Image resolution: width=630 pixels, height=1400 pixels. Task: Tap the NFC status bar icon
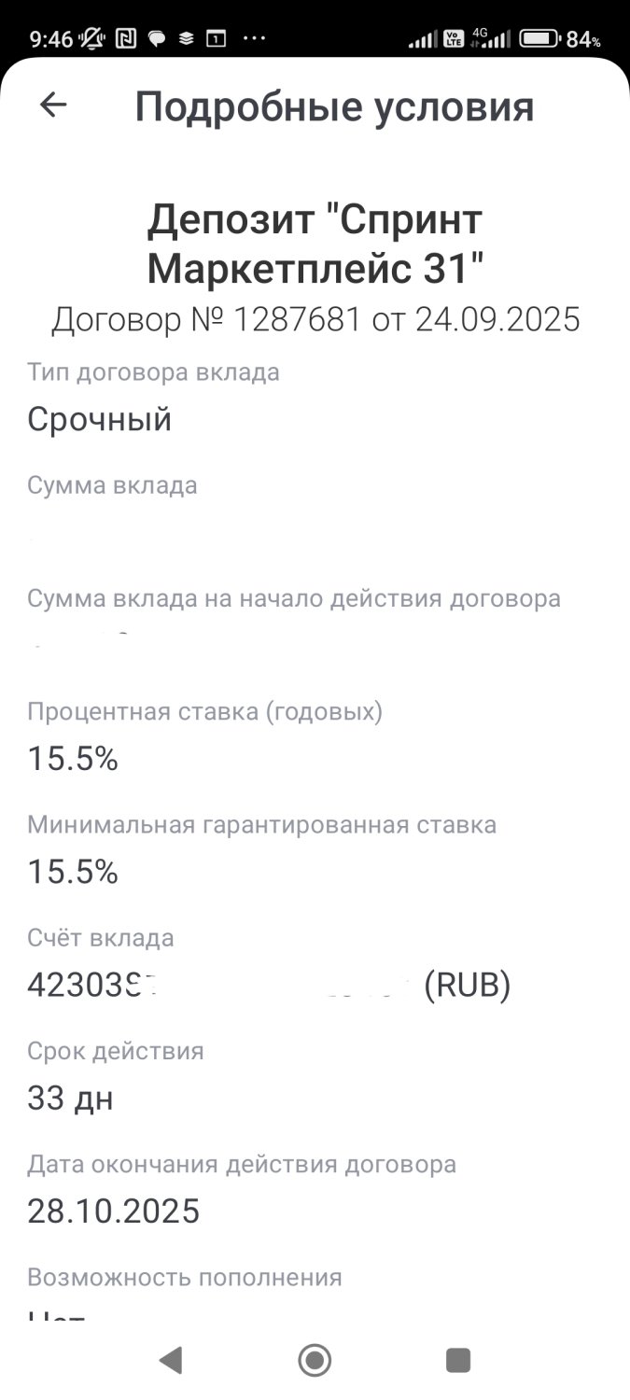(x=125, y=39)
